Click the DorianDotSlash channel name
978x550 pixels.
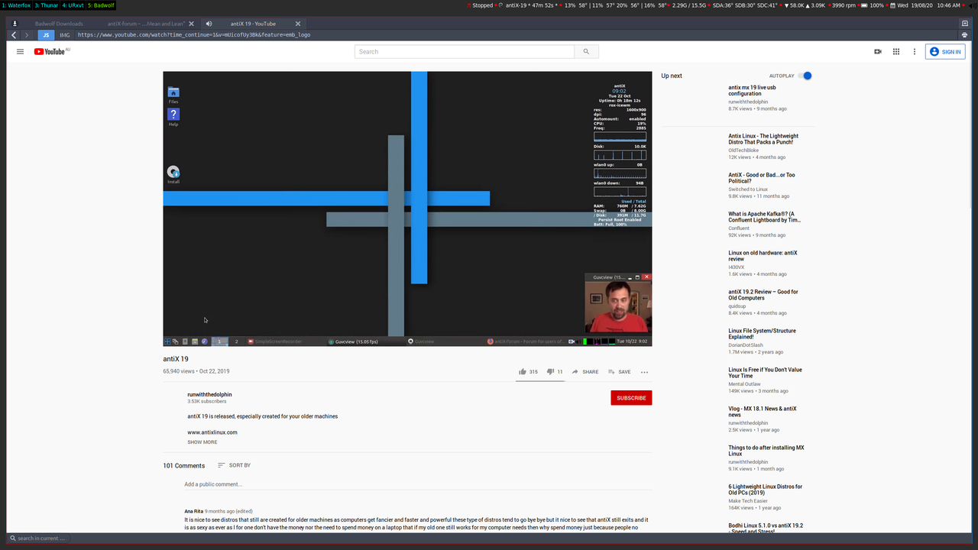point(746,345)
